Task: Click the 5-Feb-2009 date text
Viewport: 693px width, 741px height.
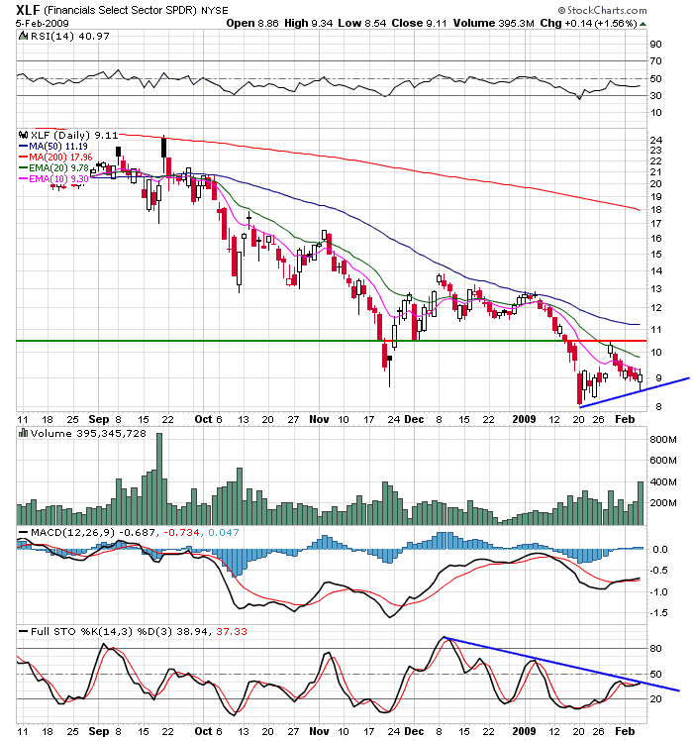Action: point(42,23)
